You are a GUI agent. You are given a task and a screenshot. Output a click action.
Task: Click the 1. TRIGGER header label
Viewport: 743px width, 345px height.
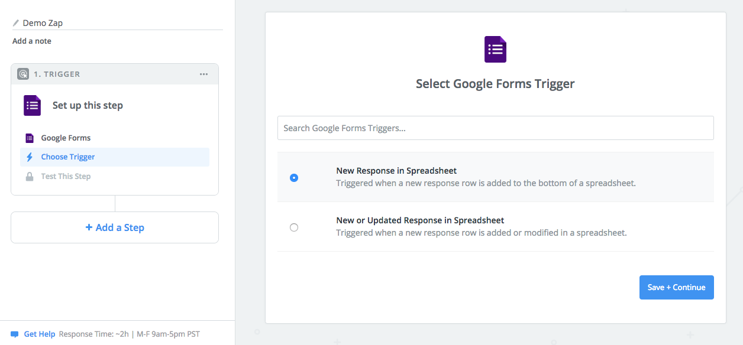coord(57,74)
